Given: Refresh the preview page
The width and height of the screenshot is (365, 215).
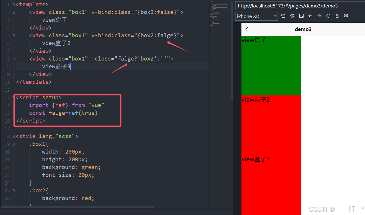Looking at the screenshot, I should pos(328,16).
